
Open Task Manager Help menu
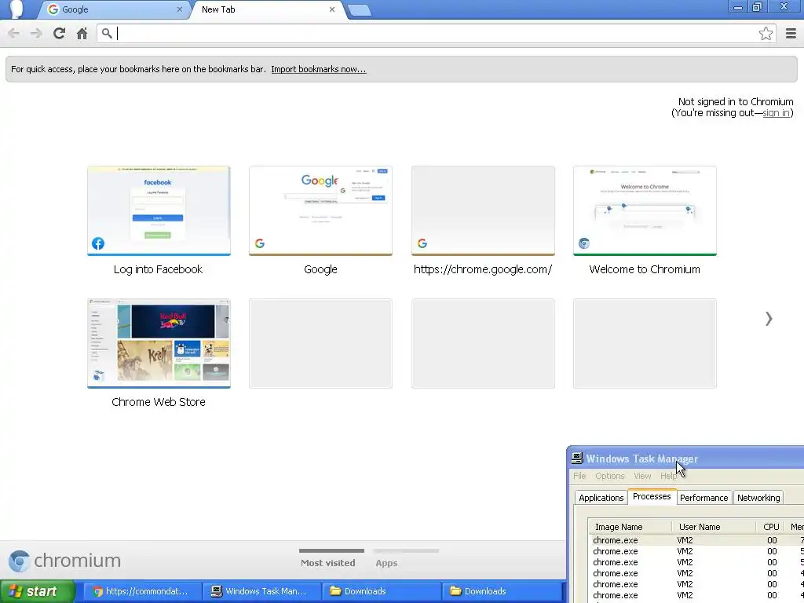pyautogui.click(x=668, y=476)
